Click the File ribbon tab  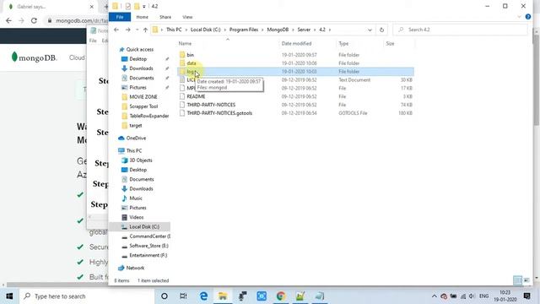click(x=120, y=17)
